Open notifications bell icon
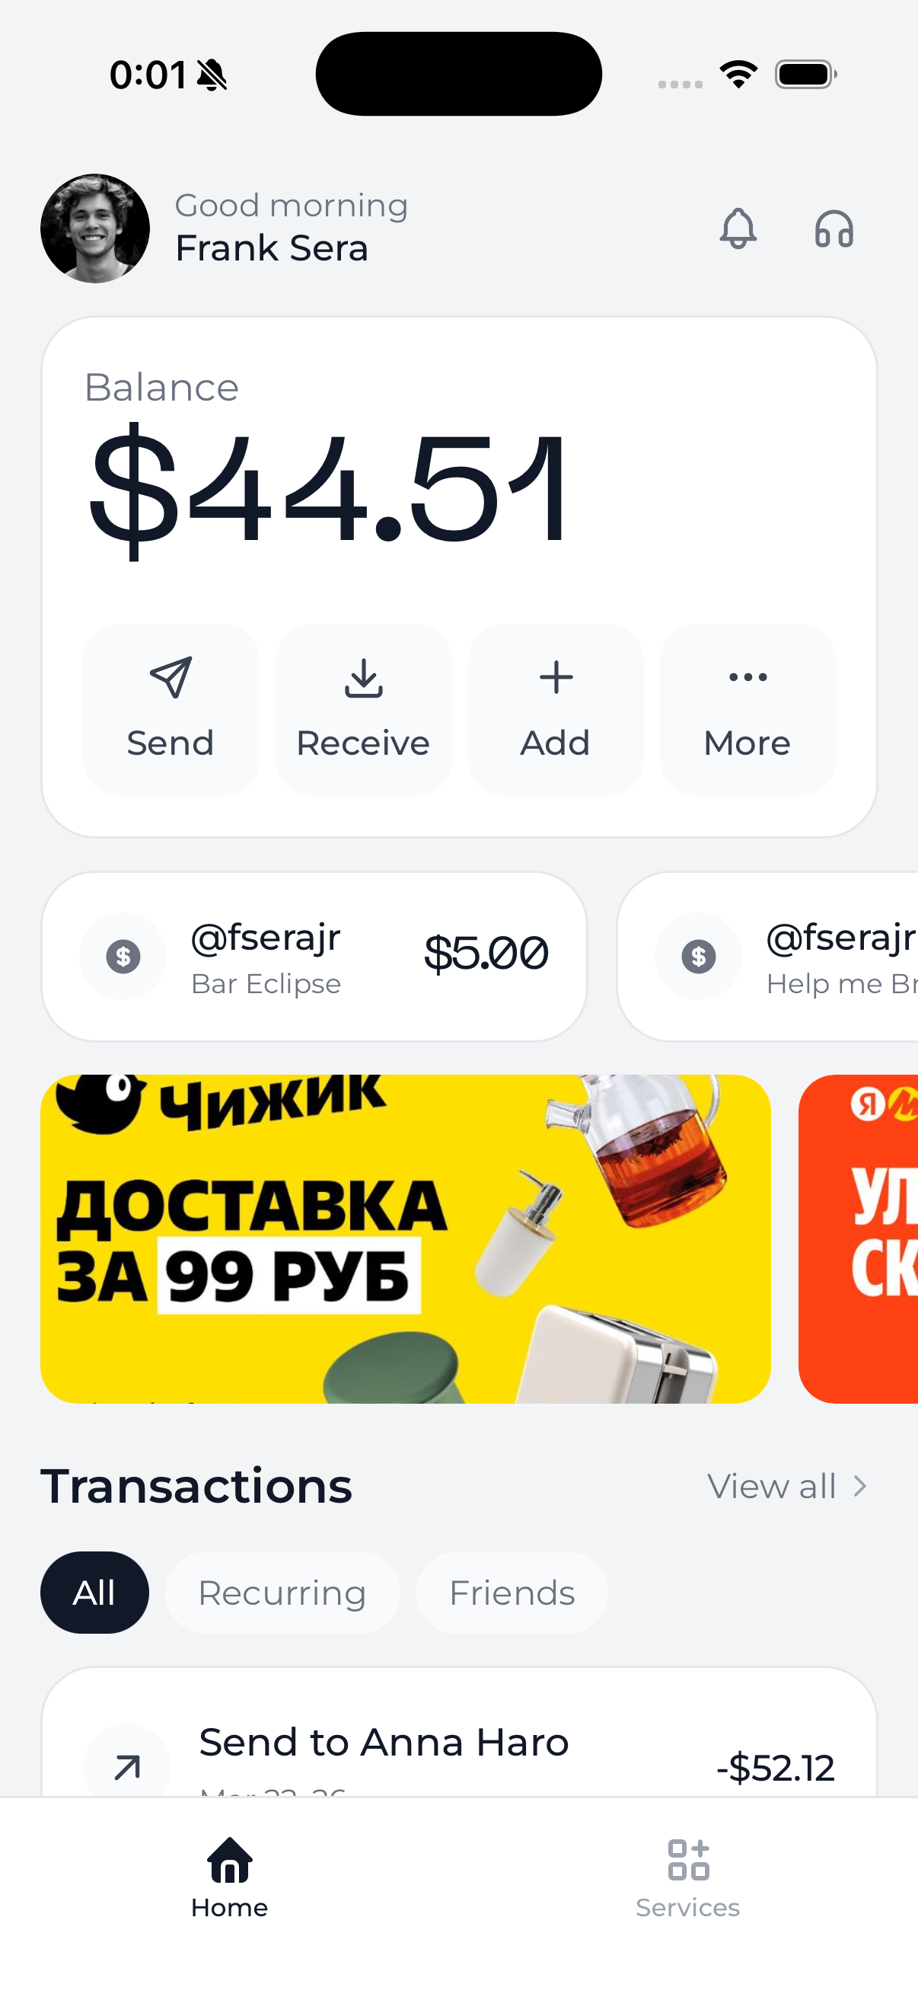Screen dimensions: 918x1997 (738, 228)
